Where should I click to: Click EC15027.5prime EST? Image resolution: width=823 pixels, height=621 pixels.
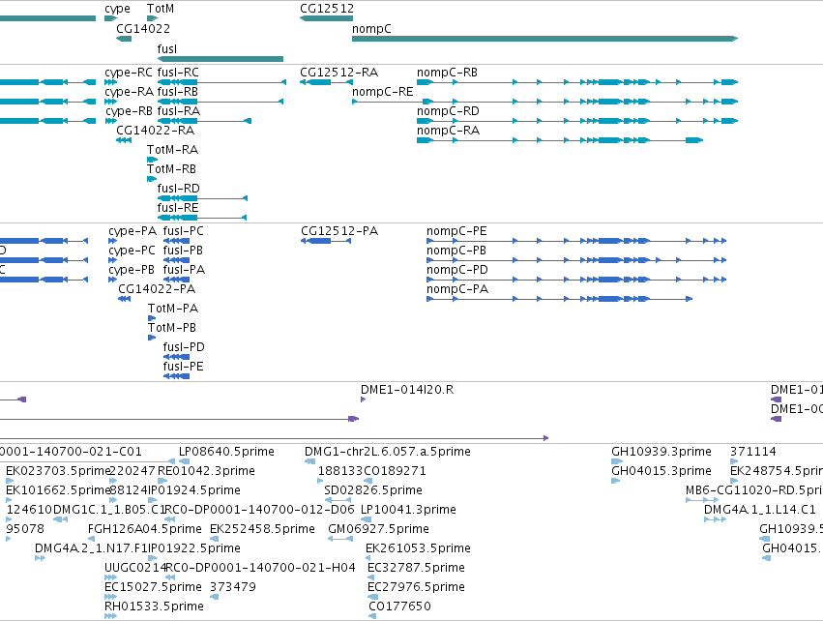(110, 597)
